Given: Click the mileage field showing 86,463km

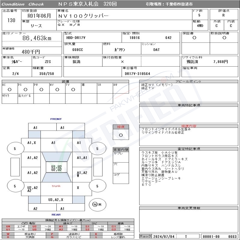Looking at the screenshot, I should tap(37, 38).
